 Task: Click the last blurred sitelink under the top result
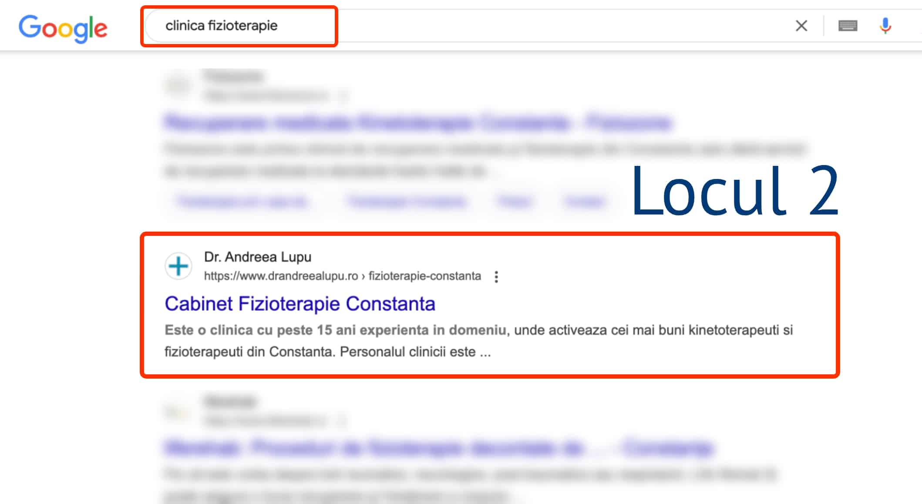pos(584,202)
